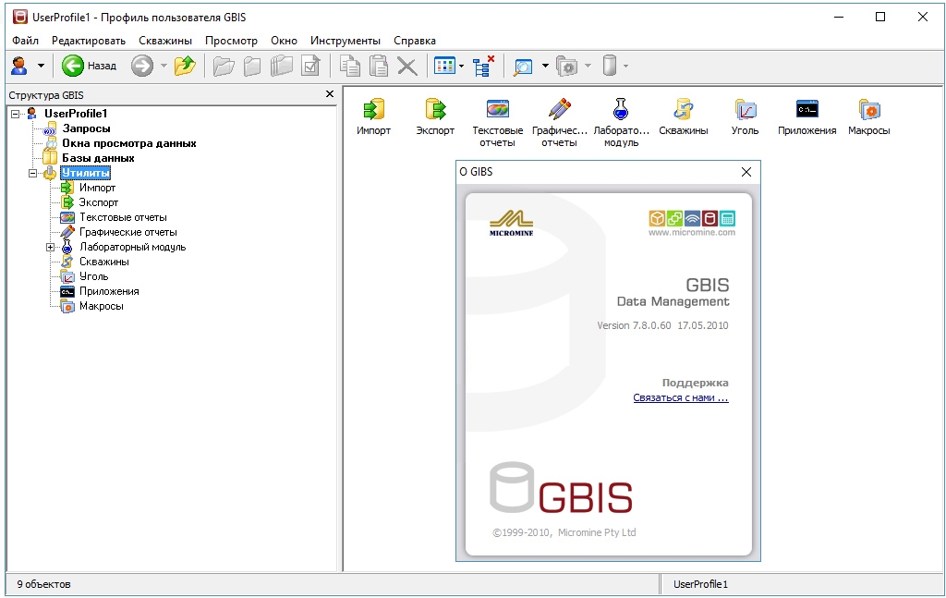Open the view mode dropdown arrow
The width and height of the screenshot is (946, 598).
click(x=462, y=66)
